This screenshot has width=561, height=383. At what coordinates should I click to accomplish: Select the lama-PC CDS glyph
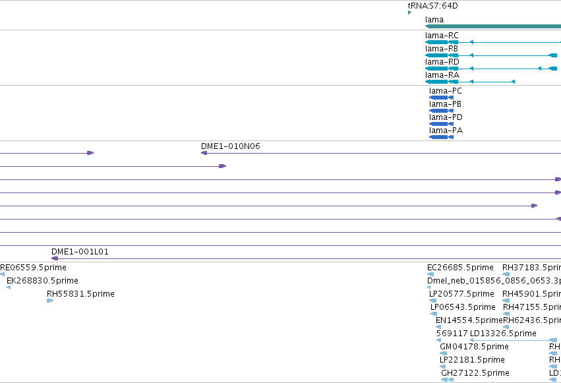click(x=441, y=98)
